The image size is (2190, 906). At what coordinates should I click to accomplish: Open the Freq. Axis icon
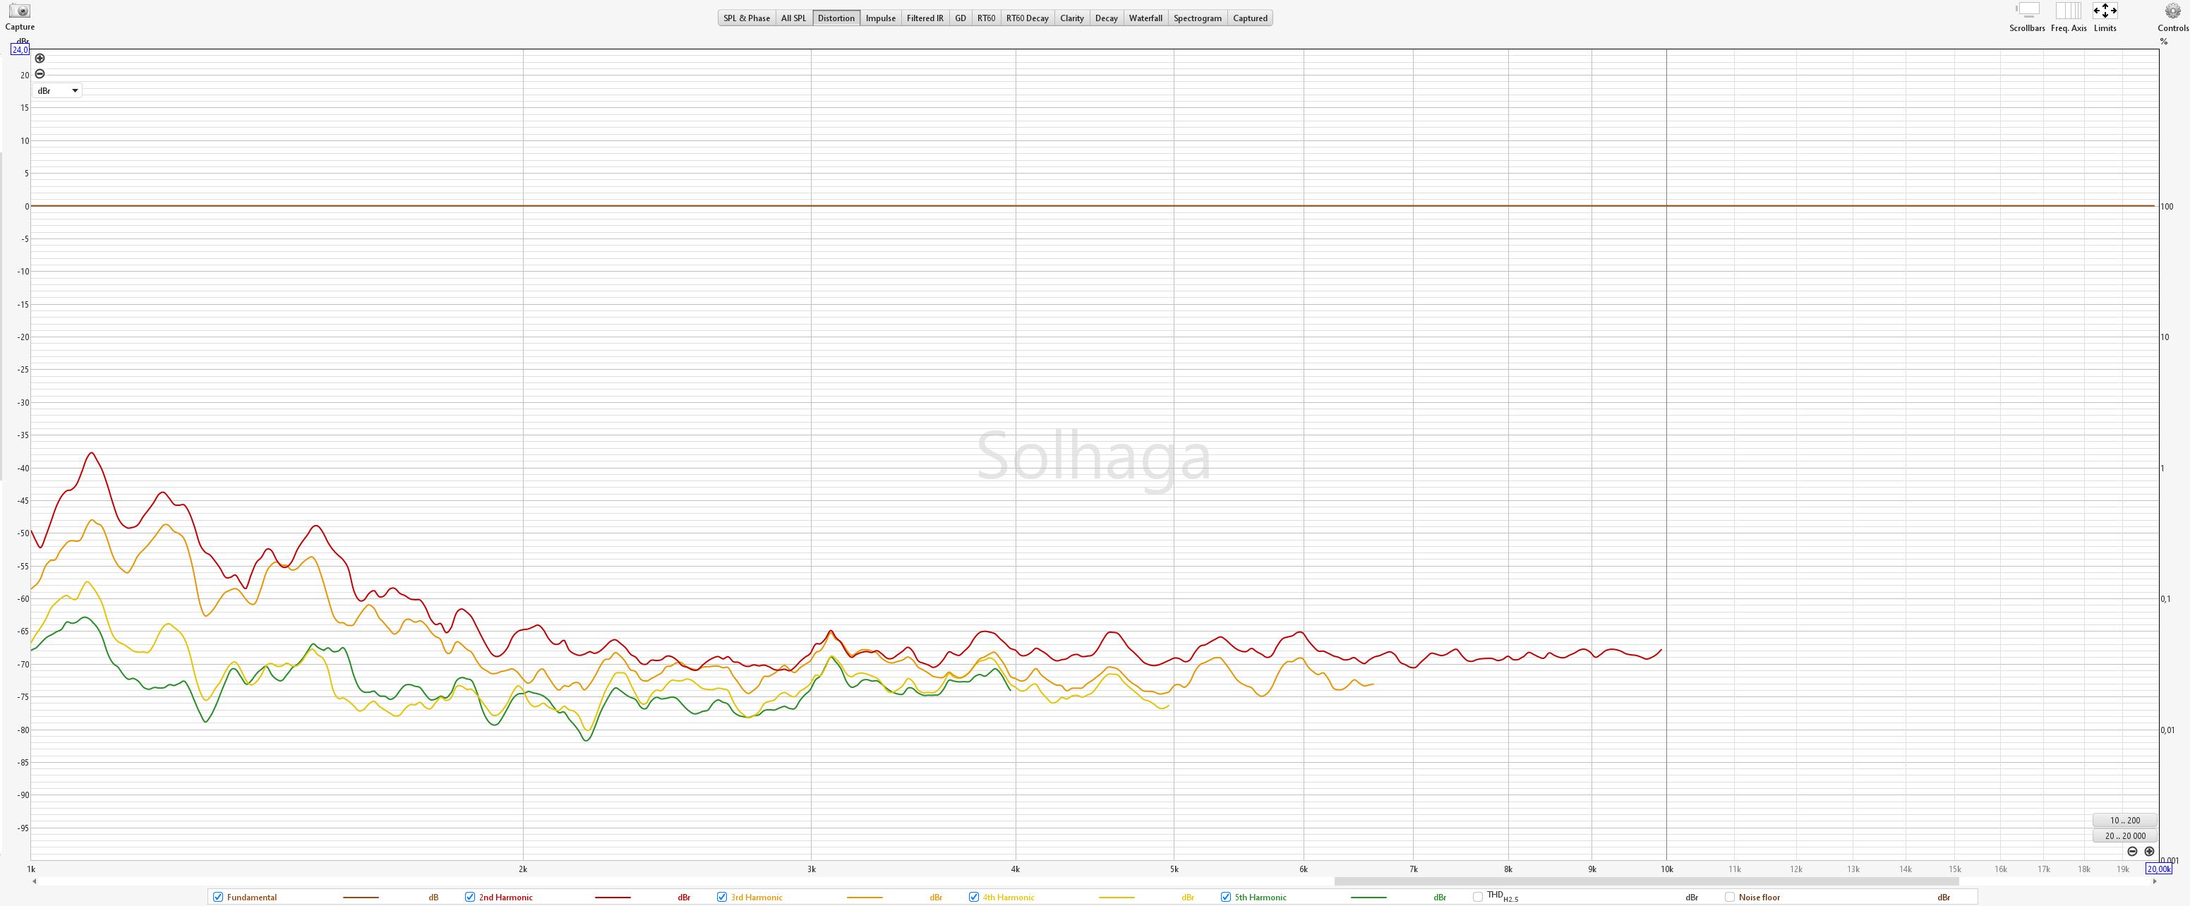pos(2069,11)
